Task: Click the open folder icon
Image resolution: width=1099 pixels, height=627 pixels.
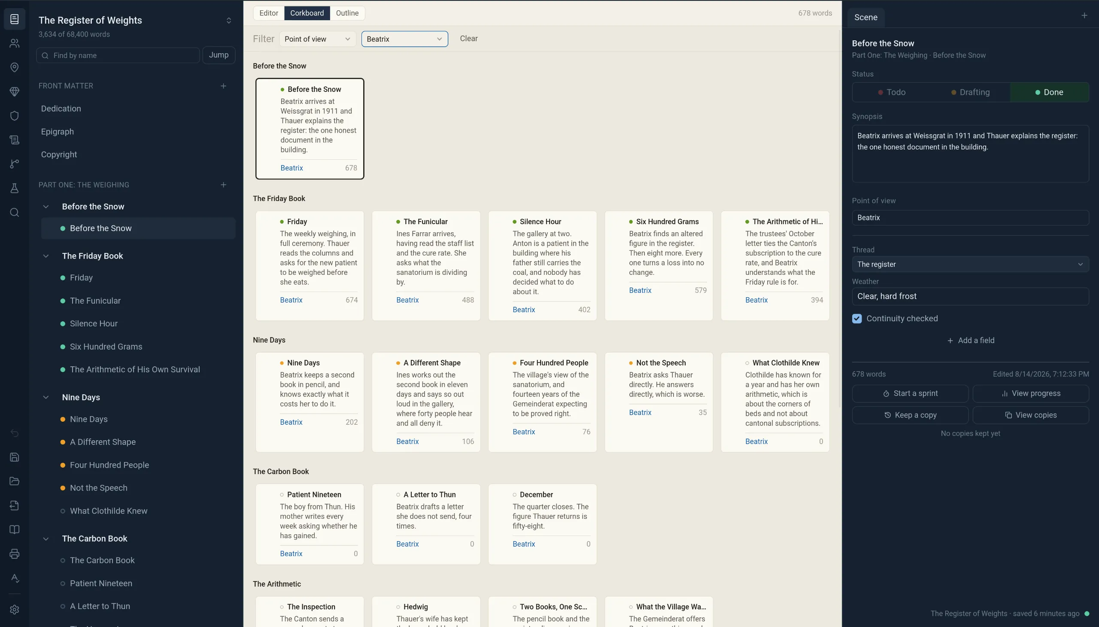Action: (14, 481)
